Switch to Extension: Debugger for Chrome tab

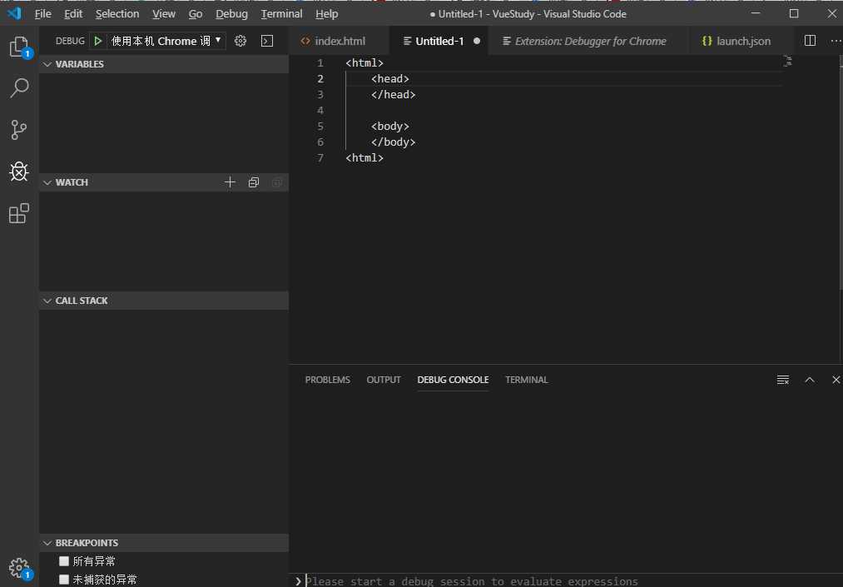coord(590,41)
